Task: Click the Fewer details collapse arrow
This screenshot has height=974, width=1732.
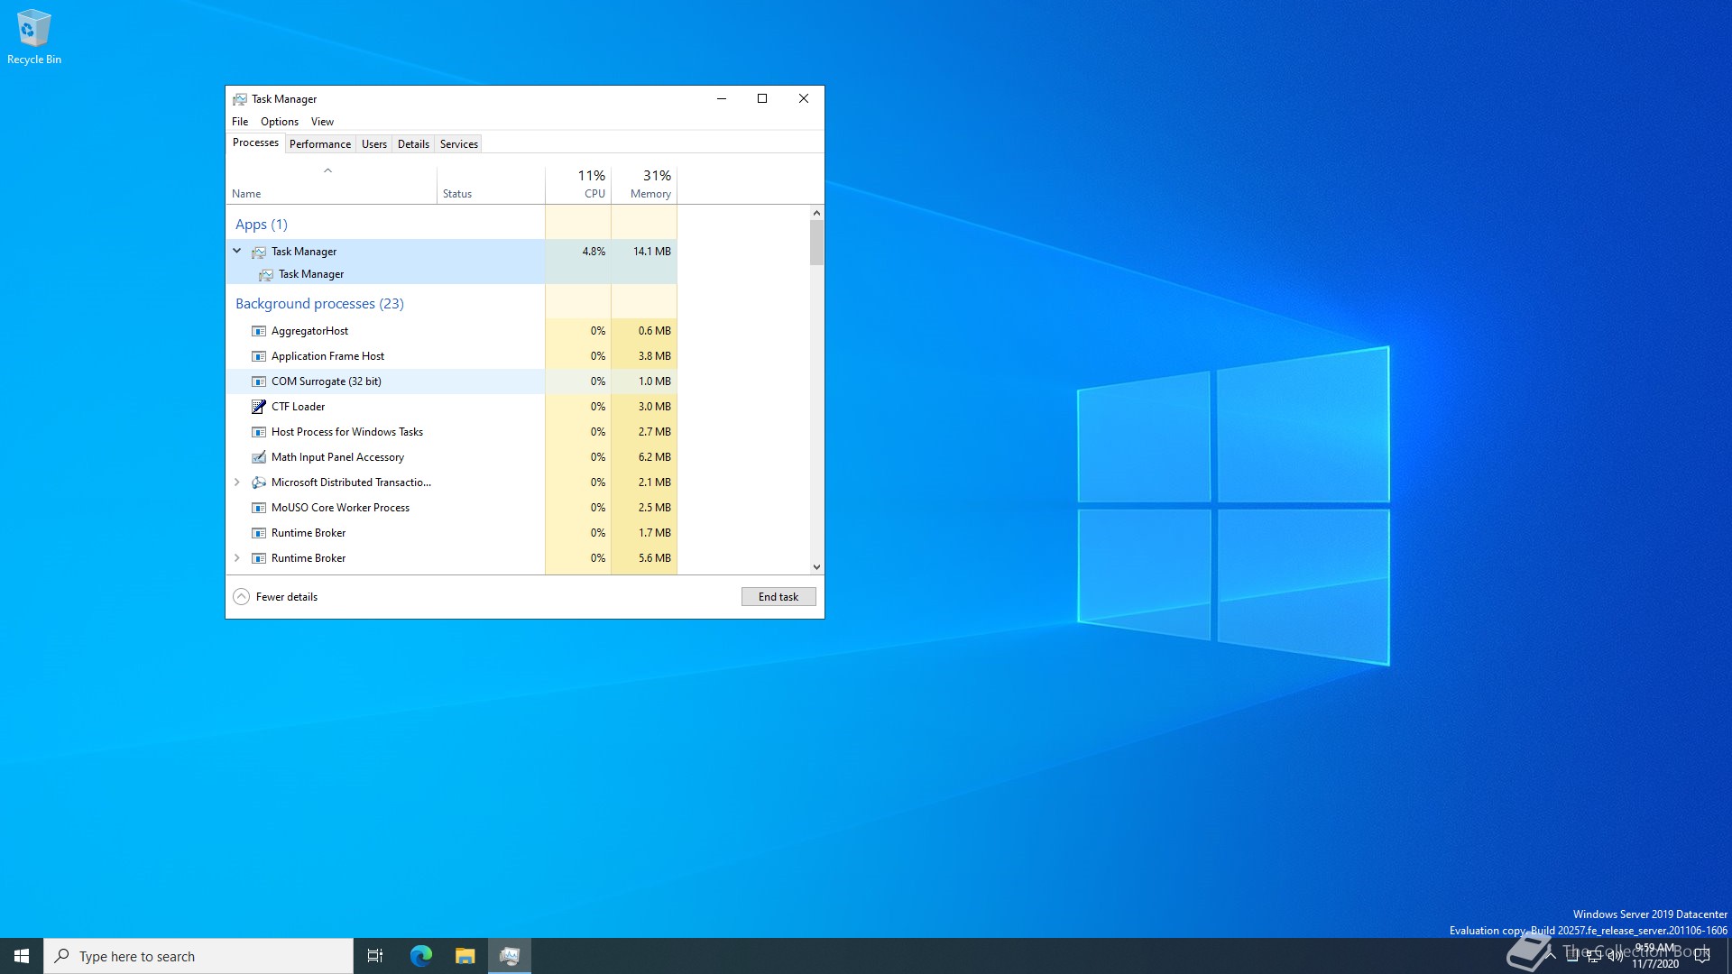Action: tap(241, 596)
